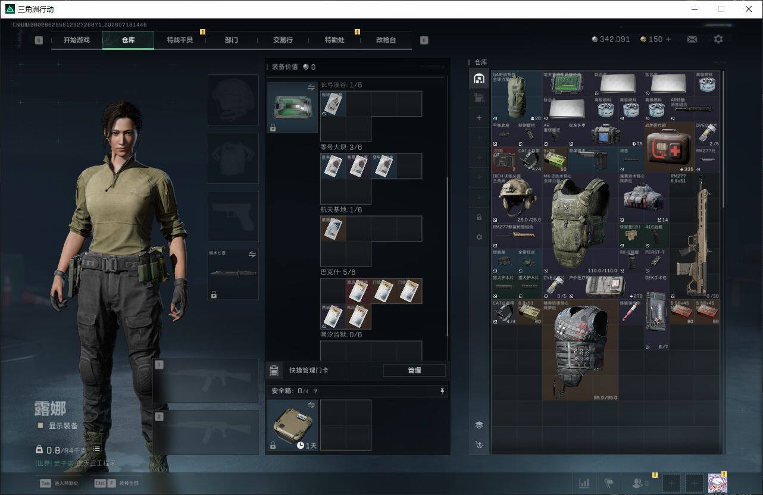
Task: Click the plus next to 150 currency
Action: coord(668,39)
